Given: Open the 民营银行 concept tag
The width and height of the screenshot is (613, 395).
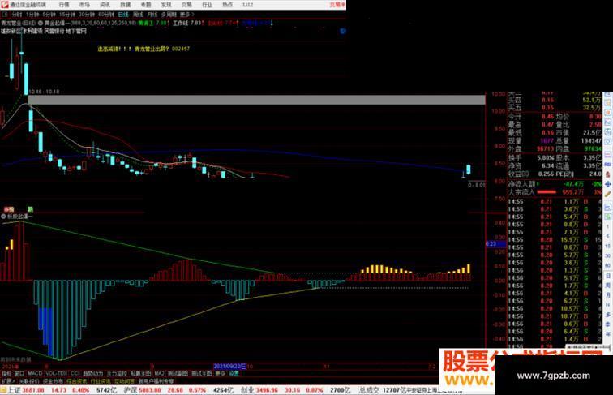Looking at the screenshot, I should pyautogui.click(x=54, y=31).
